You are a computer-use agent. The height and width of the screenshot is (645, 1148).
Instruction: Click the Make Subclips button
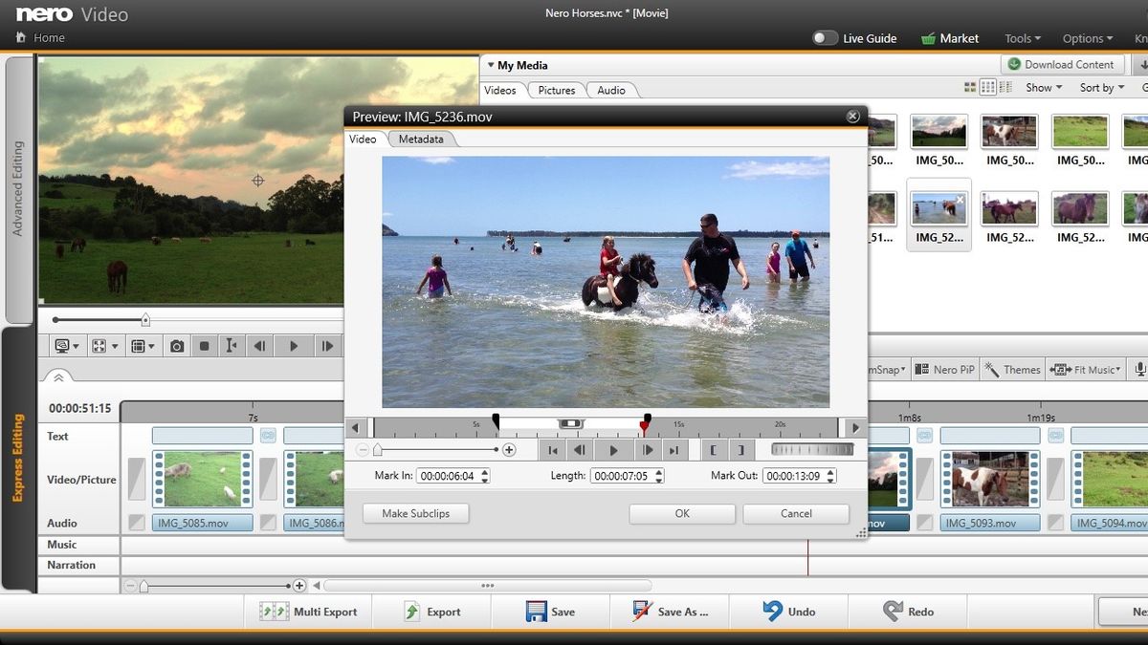(417, 514)
